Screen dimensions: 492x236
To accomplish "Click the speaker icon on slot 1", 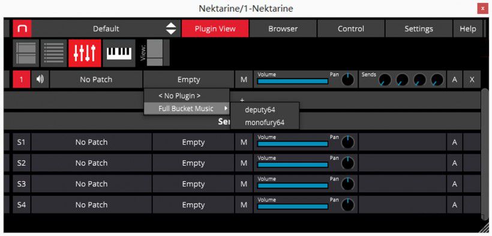I will [40, 79].
